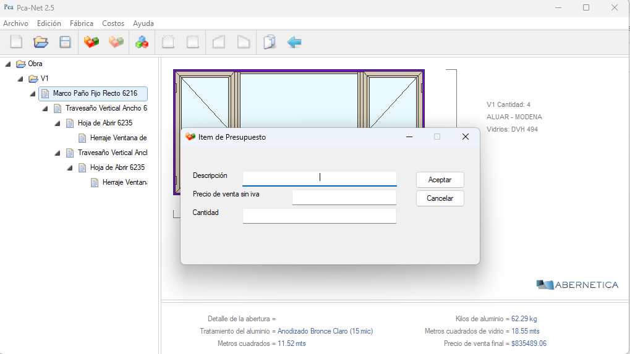This screenshot has height=354, width=630.
Task: Collapse second Travesaño Vertical Ancl node
Action: pos(58,153)
